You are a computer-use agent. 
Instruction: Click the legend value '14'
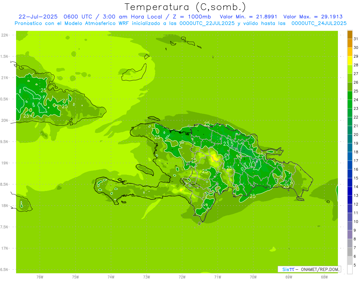point(356,187)
